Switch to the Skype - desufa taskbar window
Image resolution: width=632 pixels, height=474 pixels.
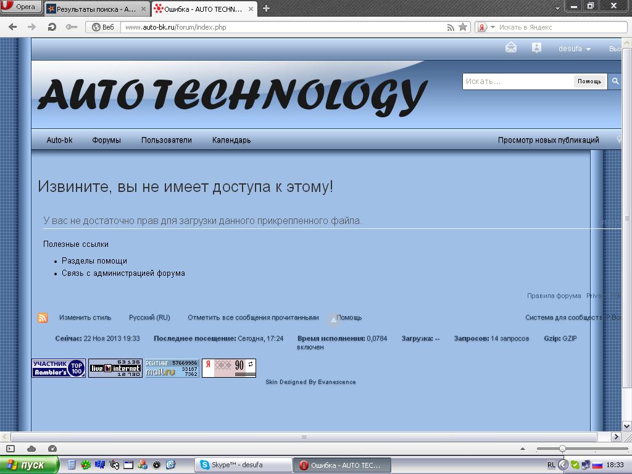coord(243,465)
